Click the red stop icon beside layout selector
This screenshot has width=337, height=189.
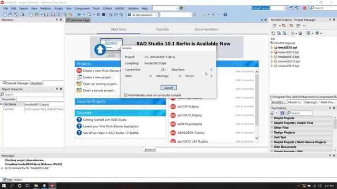[304, 8]
